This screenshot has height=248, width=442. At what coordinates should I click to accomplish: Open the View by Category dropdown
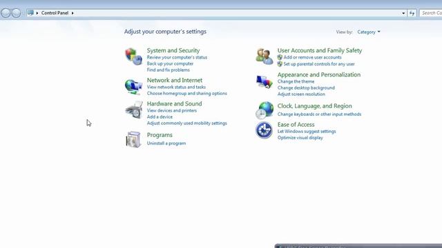point(369,32)
